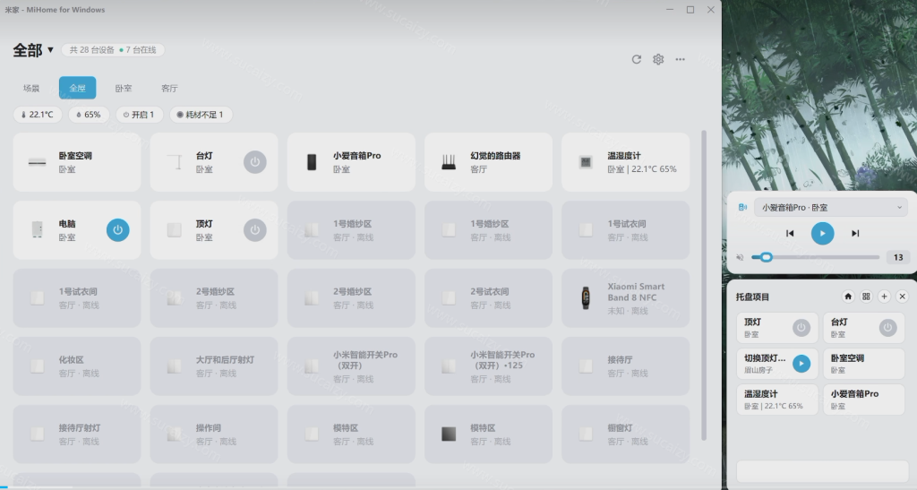Mute the speaker volume icon
The height and width of the screenshot is (490, 917).
(740, 257)
